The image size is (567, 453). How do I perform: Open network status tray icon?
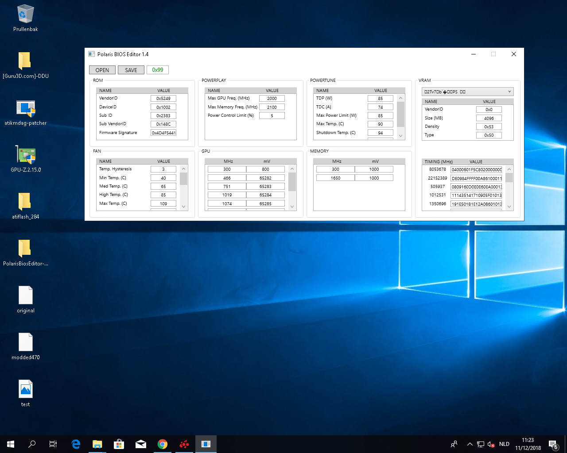(481, 444)
